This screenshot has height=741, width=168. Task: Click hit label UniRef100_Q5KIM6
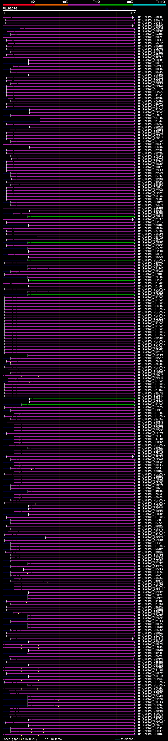pyautogui.click(x=151, y=46)
